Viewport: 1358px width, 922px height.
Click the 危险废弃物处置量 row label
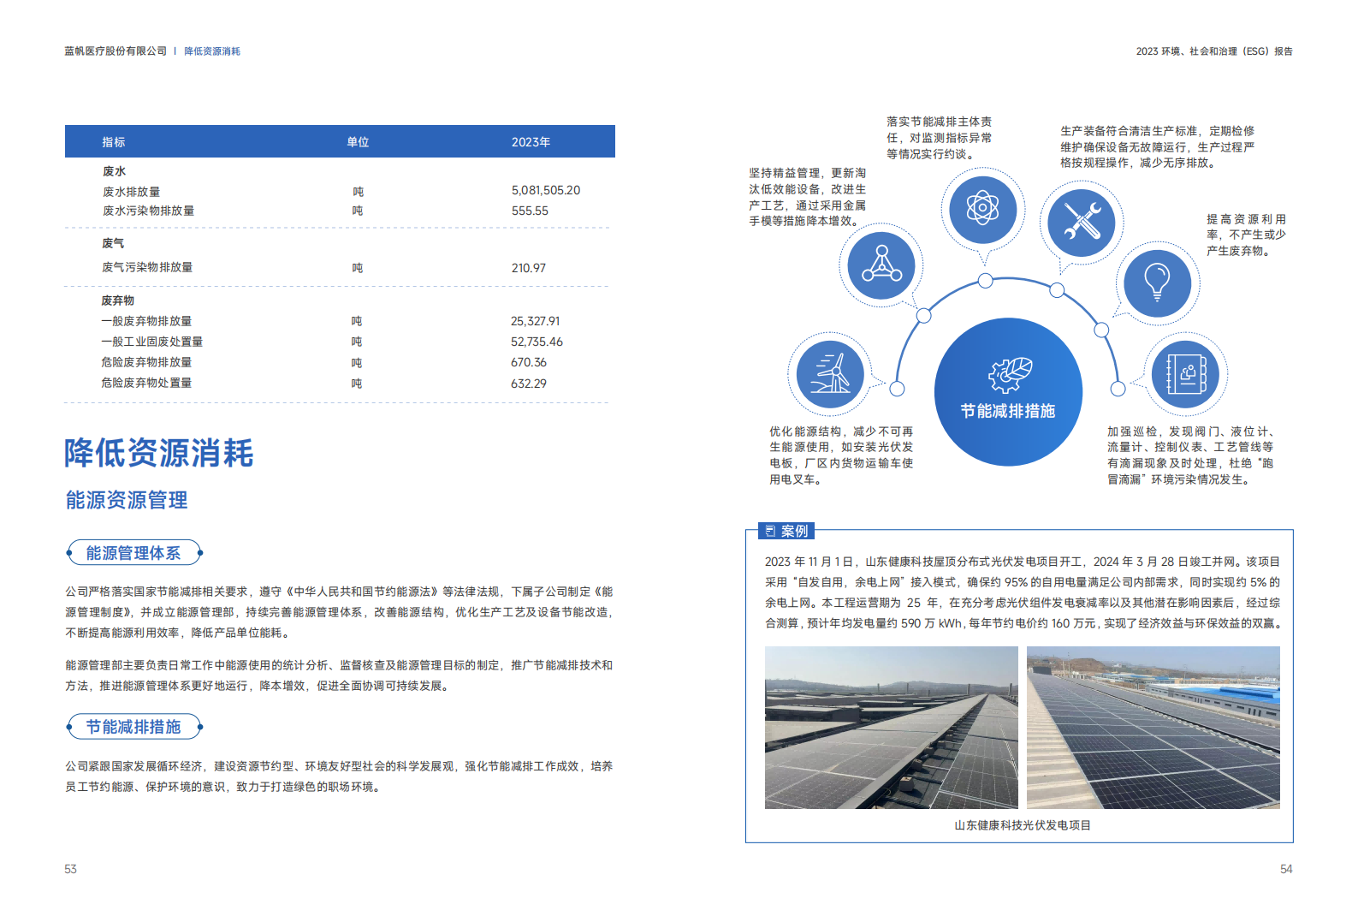146,383
